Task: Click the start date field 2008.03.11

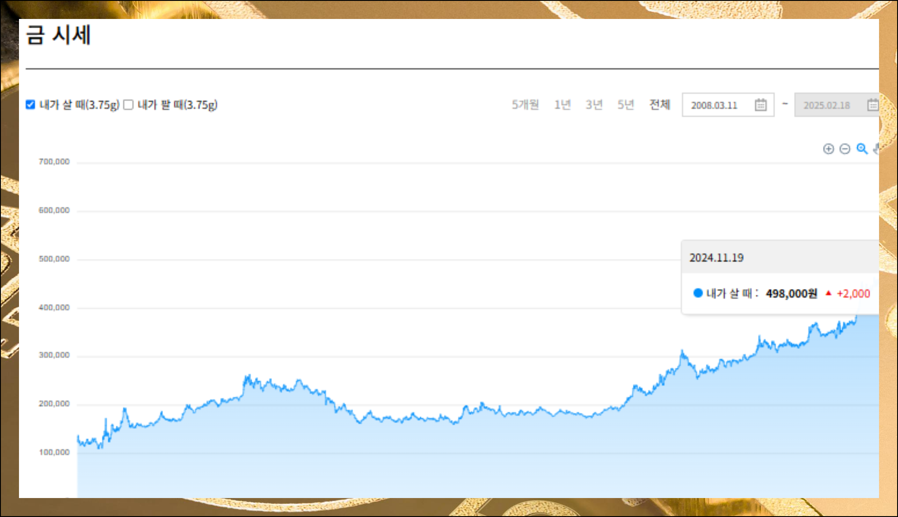Action: coord(714,105)
